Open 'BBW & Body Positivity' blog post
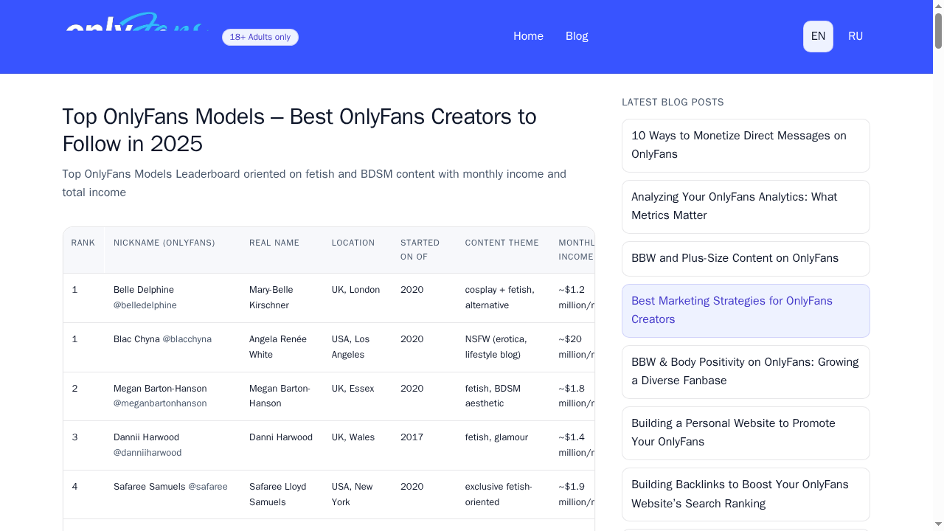This screenshot has width=944, height=531. coord(745,372)
